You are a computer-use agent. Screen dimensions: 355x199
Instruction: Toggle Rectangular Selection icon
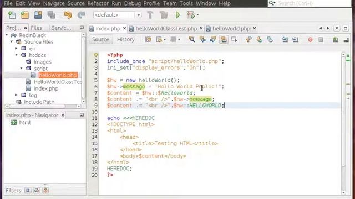[234, 40]
